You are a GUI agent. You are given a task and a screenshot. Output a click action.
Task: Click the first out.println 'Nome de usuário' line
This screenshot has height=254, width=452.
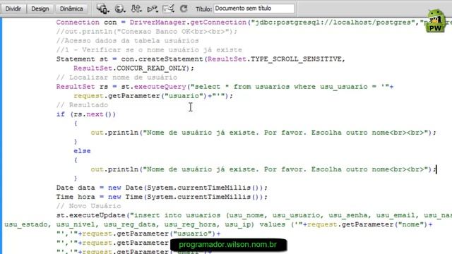tap(263, 133)
